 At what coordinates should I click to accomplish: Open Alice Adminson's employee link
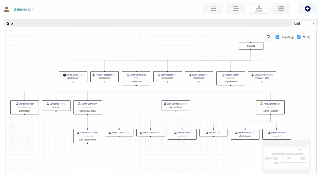click(270, 104)
